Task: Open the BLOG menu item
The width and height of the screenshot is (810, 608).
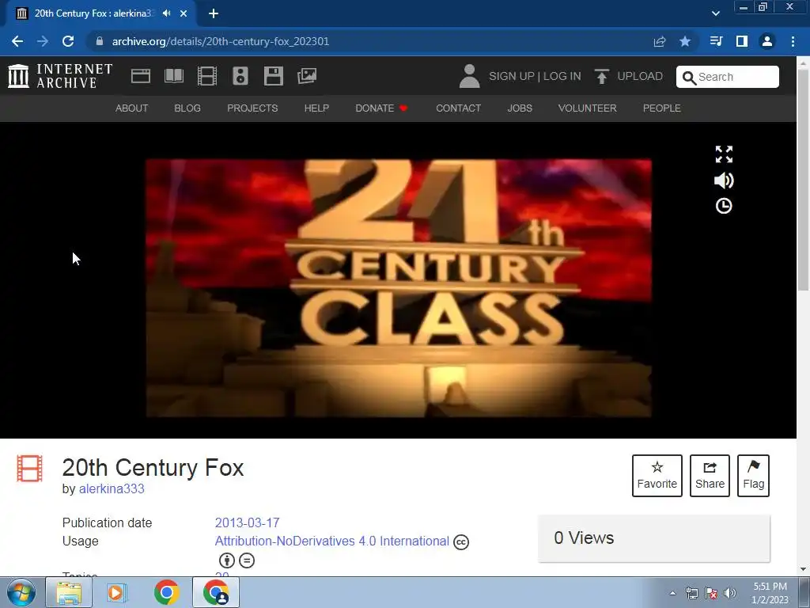Action: coord(187,108)
